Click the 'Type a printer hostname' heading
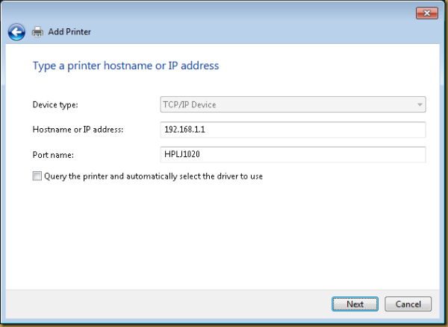The height and width of the screenshot is (327, 448). (x=125, y=66)
